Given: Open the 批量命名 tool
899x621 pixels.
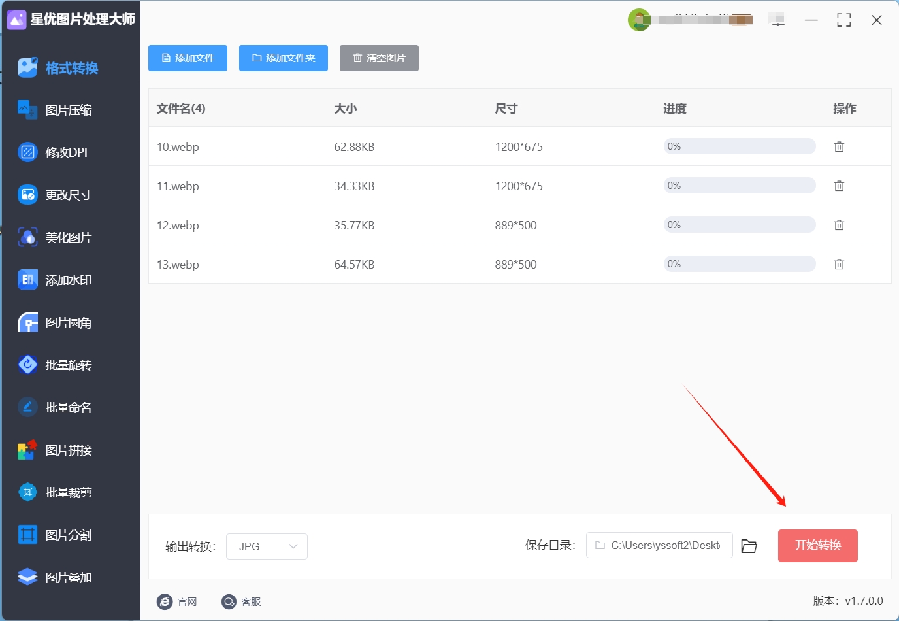Looking at the screenshot, I should click(x=56, y=407).
